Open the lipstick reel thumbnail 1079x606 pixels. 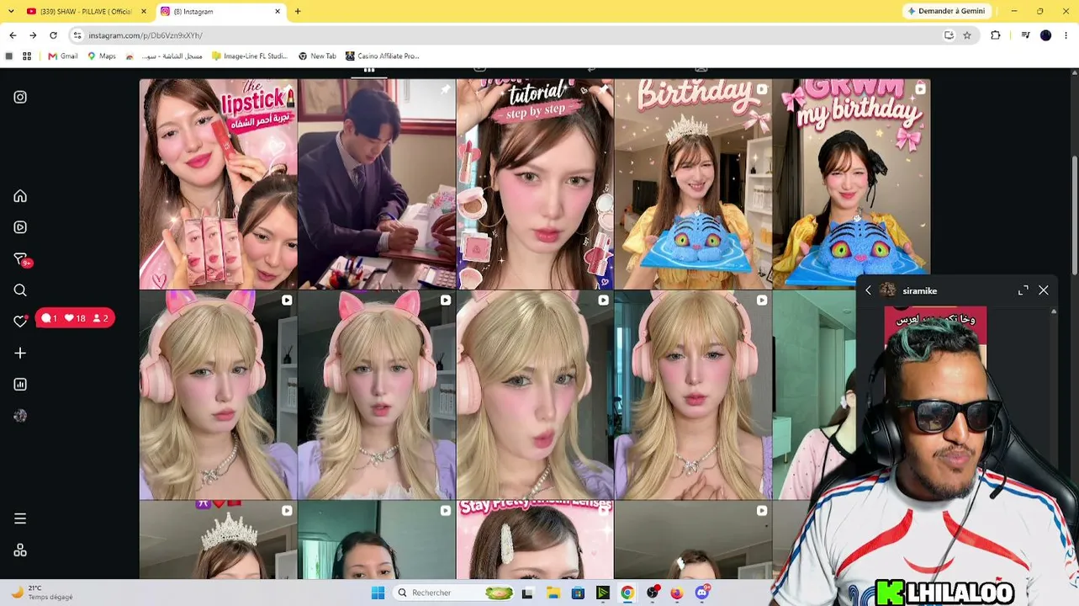[x=218, y=184]
